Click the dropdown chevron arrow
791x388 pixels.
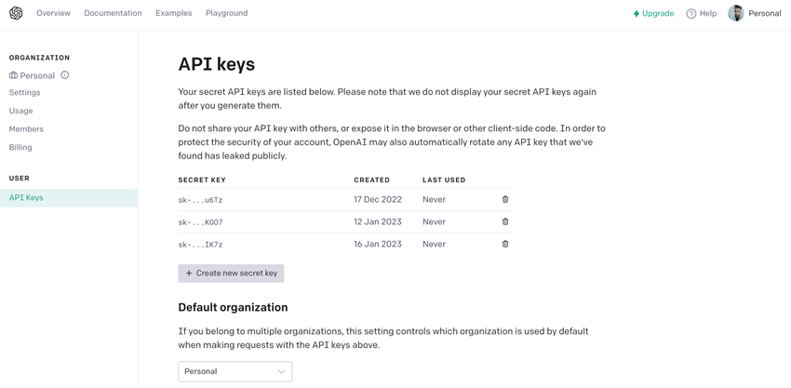[281, 371]
